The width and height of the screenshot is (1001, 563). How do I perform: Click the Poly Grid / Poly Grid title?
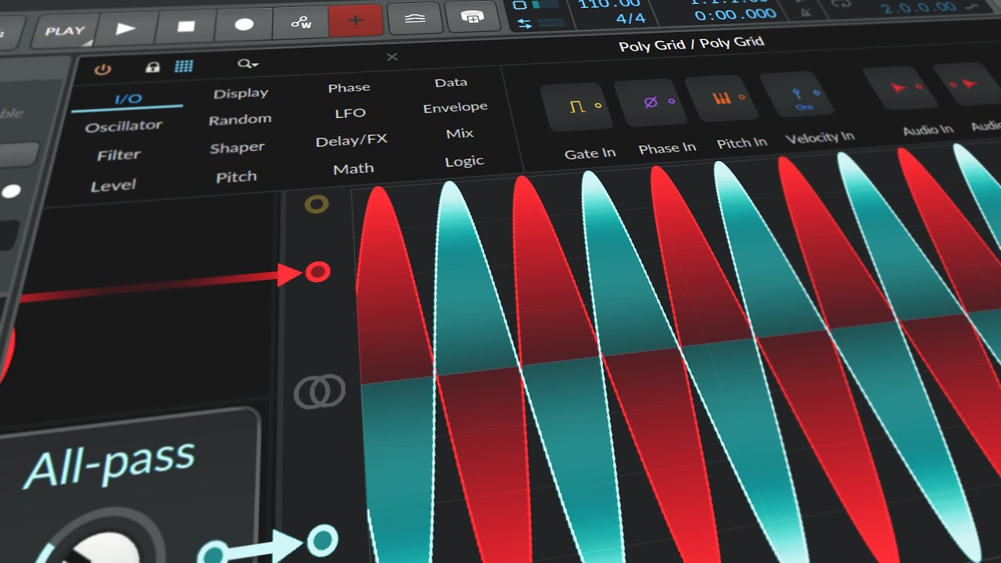click(x=691, y=44)
